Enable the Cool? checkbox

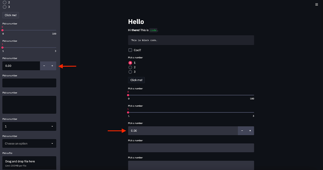pyautogui.click(x=130, y=50)
